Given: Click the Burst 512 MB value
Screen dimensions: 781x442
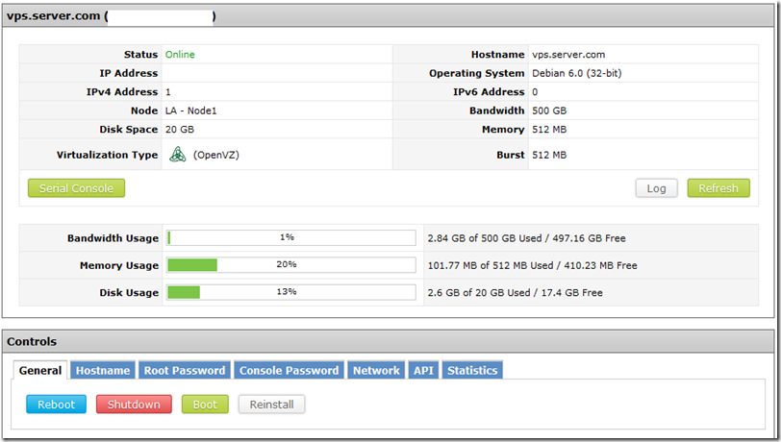Looking at the screenshot, I should [549, 155].
